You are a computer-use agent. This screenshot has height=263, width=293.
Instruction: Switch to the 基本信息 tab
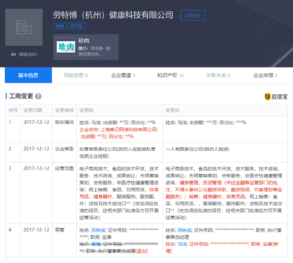(x=29, y=75)
